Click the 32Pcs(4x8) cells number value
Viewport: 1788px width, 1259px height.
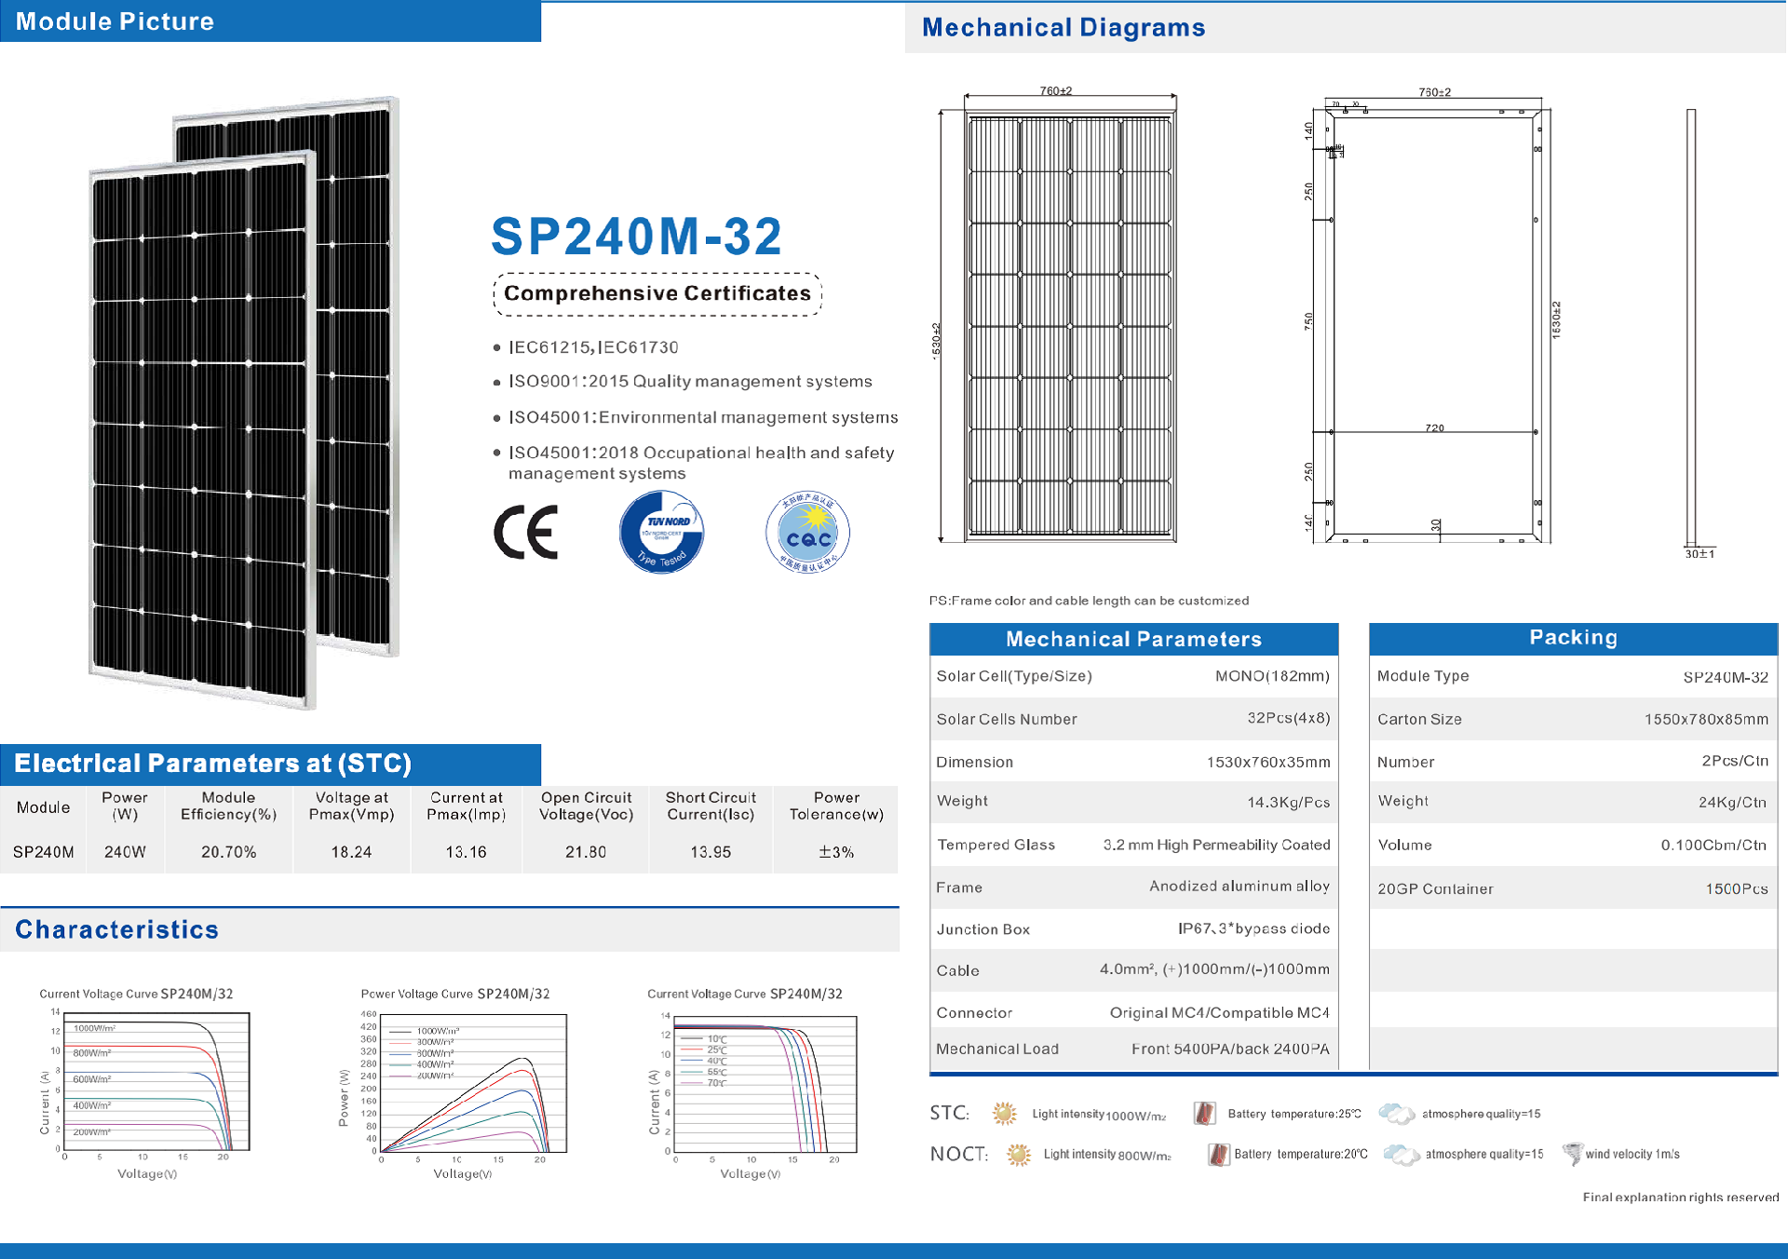[1288, 718]
